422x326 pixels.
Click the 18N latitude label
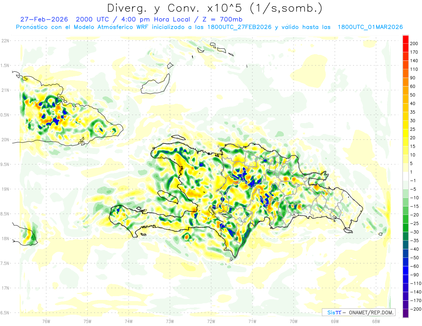click(x=5, y=239)
